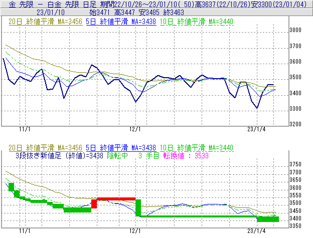This screenshot has width=313, height=238.
Task: Click the 転換値 : 3533 label
Action: (x=186, y=155)
